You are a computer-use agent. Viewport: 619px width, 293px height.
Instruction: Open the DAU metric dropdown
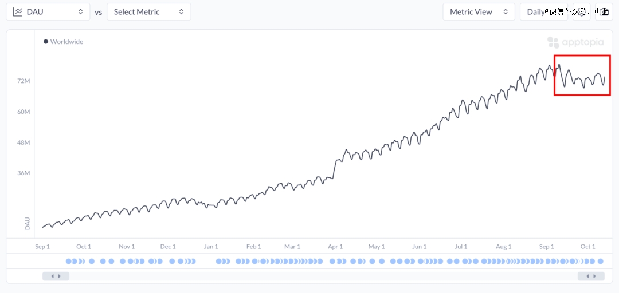pos(48,12)
